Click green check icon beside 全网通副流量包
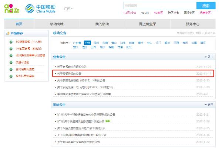Image resolution: width=222 pixels, height=154 pixels. pyautogui.click(x=11, y=69)
